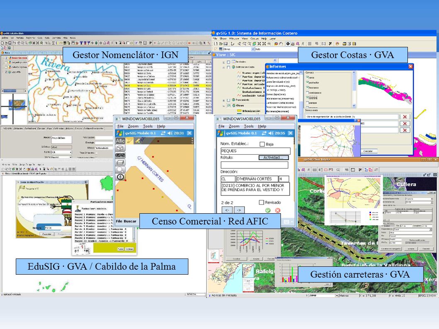Select the yellow highlighted row in Nomenclátor table
Screen dimensions: 439x329
tap(167, 86)
